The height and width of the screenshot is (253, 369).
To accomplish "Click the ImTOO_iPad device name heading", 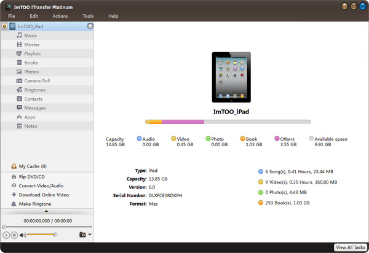I will click(231, 112).
